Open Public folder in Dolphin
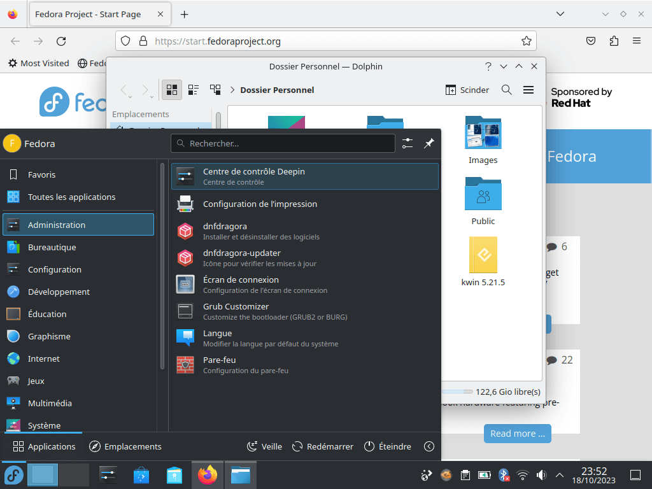 pyautogui.click(x=483, y=201)
